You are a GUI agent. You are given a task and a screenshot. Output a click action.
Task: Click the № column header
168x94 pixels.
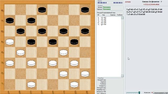click(x=98, y=15)
